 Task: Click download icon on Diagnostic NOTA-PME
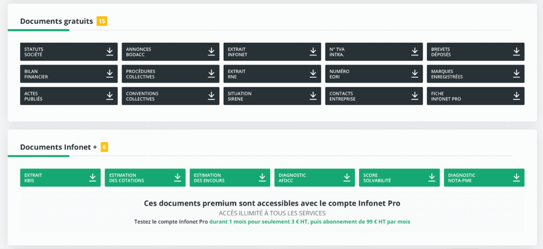point(516,177)
